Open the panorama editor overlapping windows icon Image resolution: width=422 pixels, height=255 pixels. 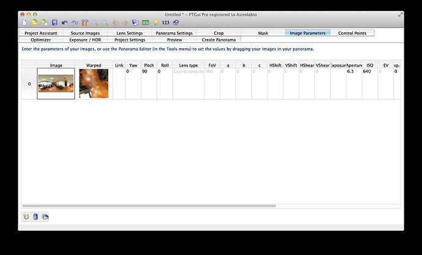(135, 23)
